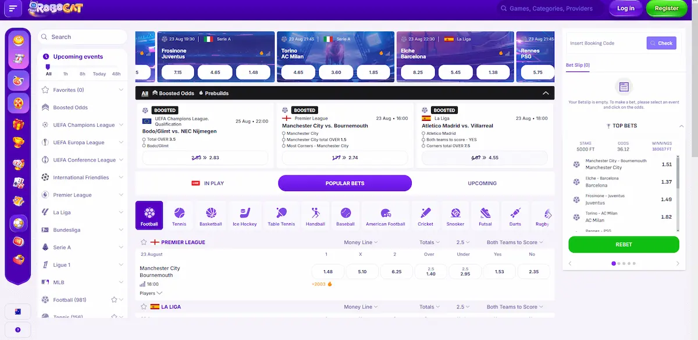The height and width of the screenshot is (340, 698).
Task: Select the Snooker sport icon
Action: (455, 215)
